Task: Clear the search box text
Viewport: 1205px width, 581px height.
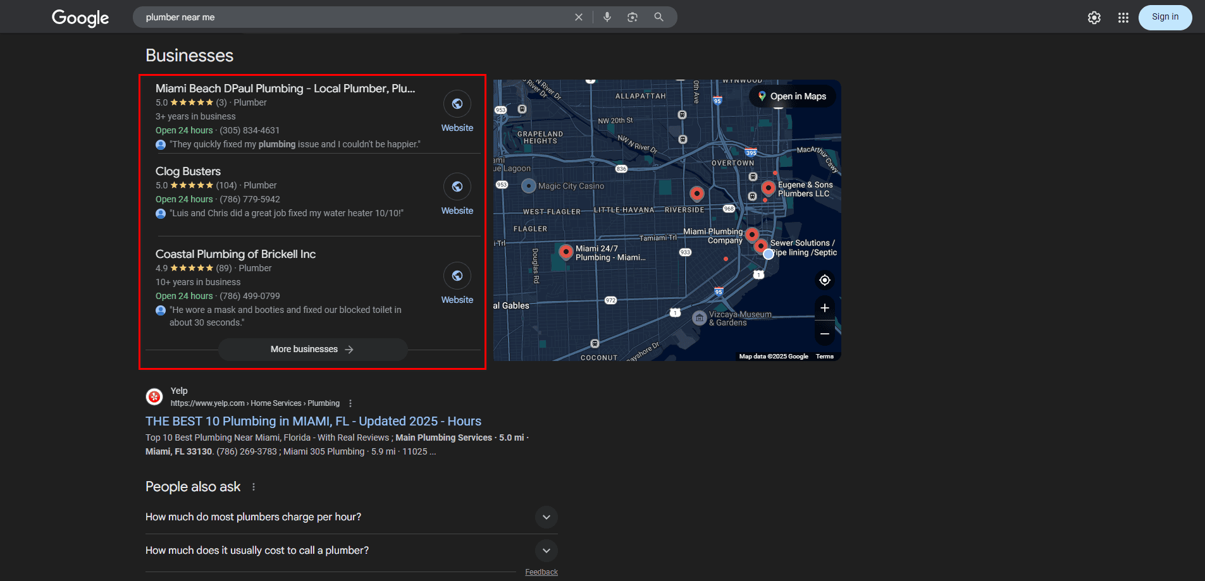Action: [578, 17]
